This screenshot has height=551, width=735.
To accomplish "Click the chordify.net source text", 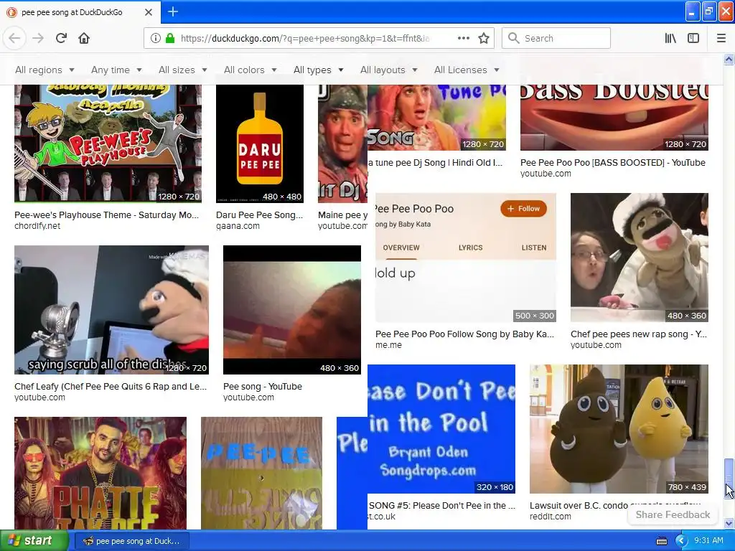I will pyautogui.click(x=37, y=226).
